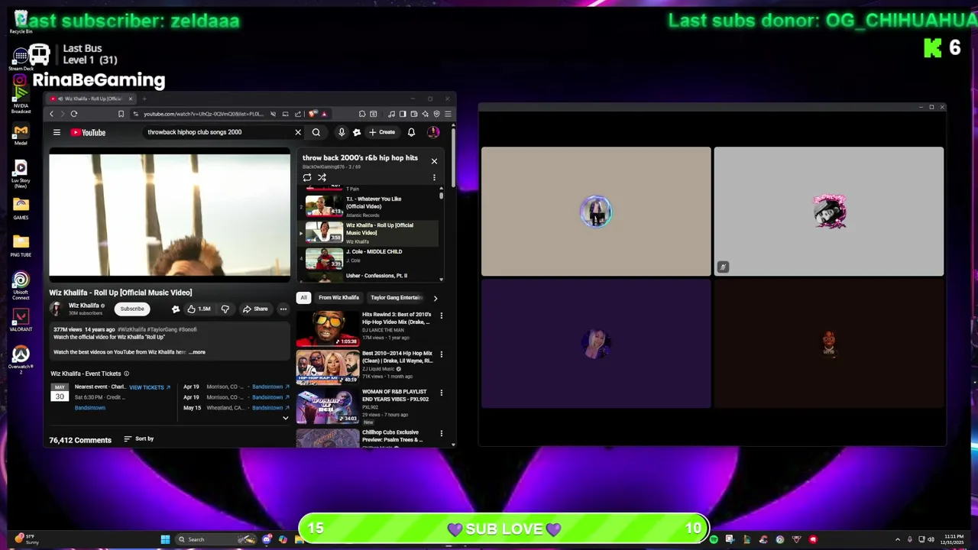Open the YouTube account avatar menu
Screen dimensions: 978x550
pyautogui.click(x=433, y=132)
